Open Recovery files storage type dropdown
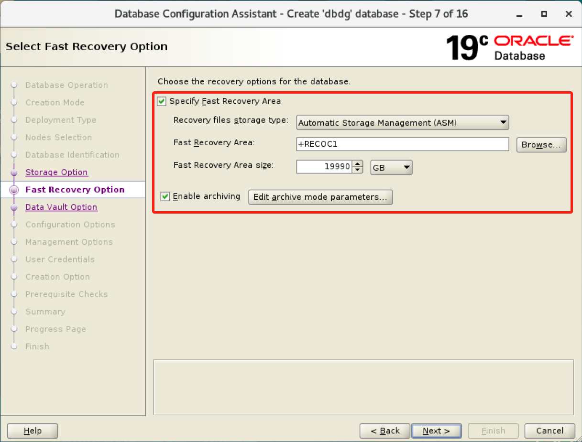The width and height of the screenshot is (582, 442). pyautogui.click(x=403, y=123)
